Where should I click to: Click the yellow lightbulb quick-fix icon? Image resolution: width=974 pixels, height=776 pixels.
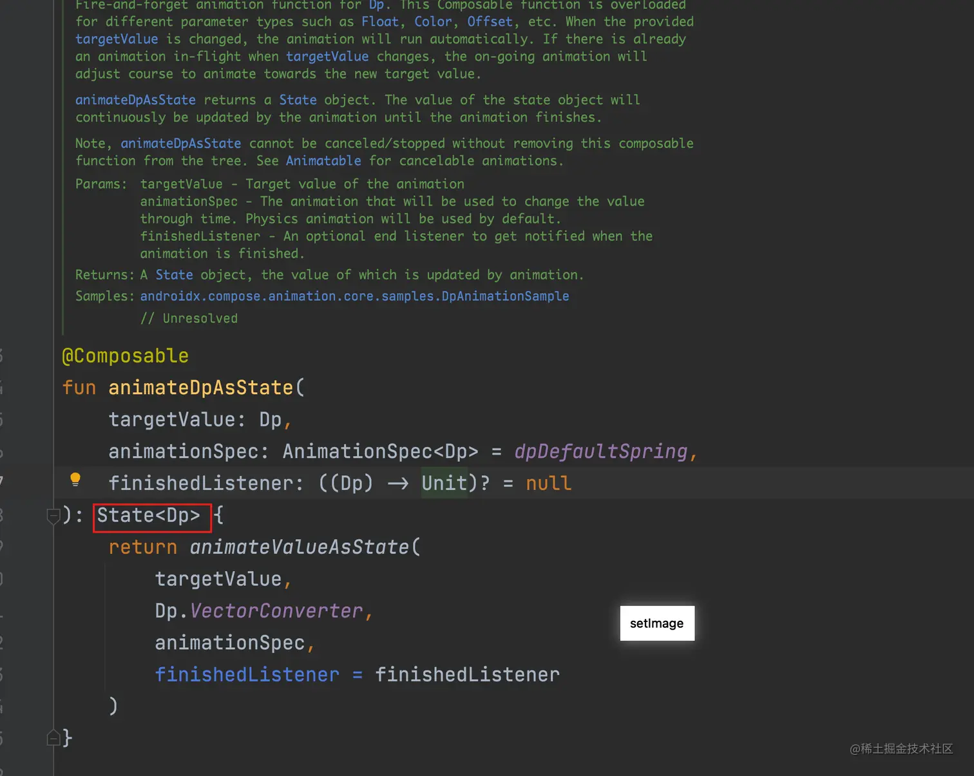[75, 479]
